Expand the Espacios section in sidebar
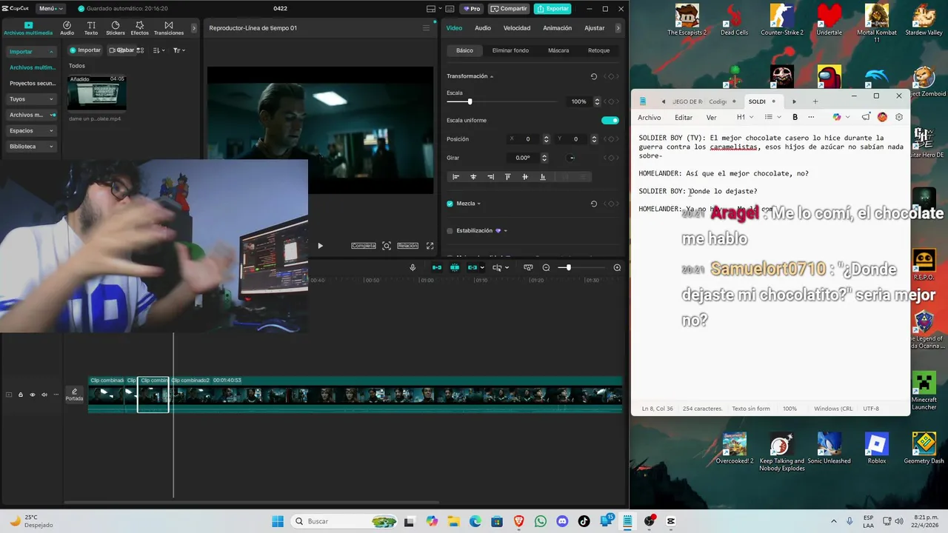The width and height of the screenshot is (948, 533). point(30,131)
